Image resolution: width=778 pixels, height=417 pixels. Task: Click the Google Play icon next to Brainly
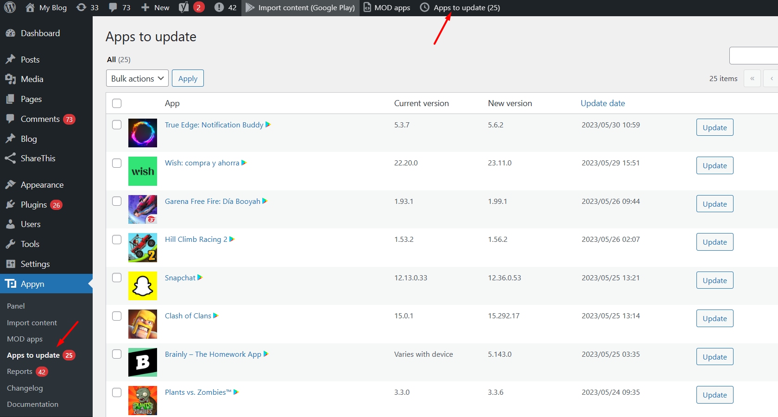pyautogui.click(x=266, y=354)
